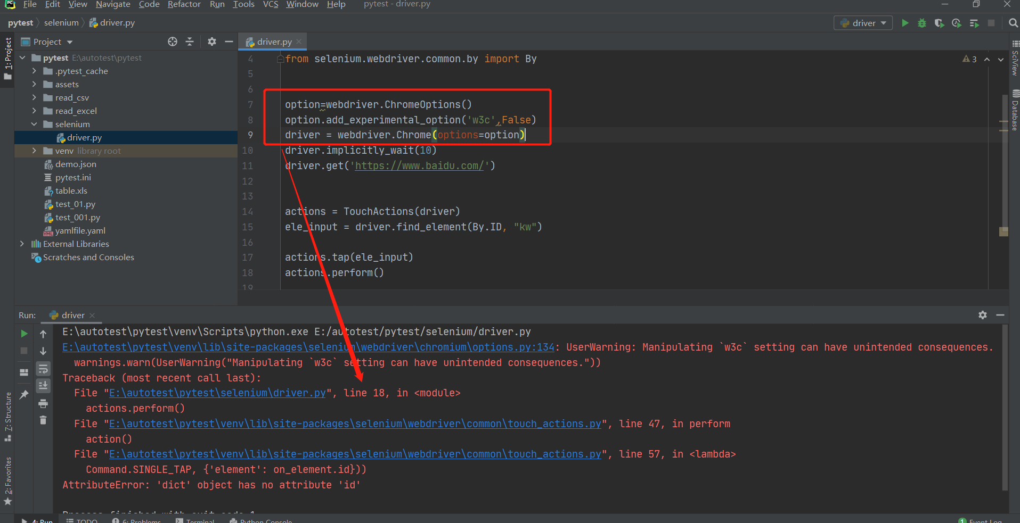Collapse the selenium folder

tap(34, 124)
